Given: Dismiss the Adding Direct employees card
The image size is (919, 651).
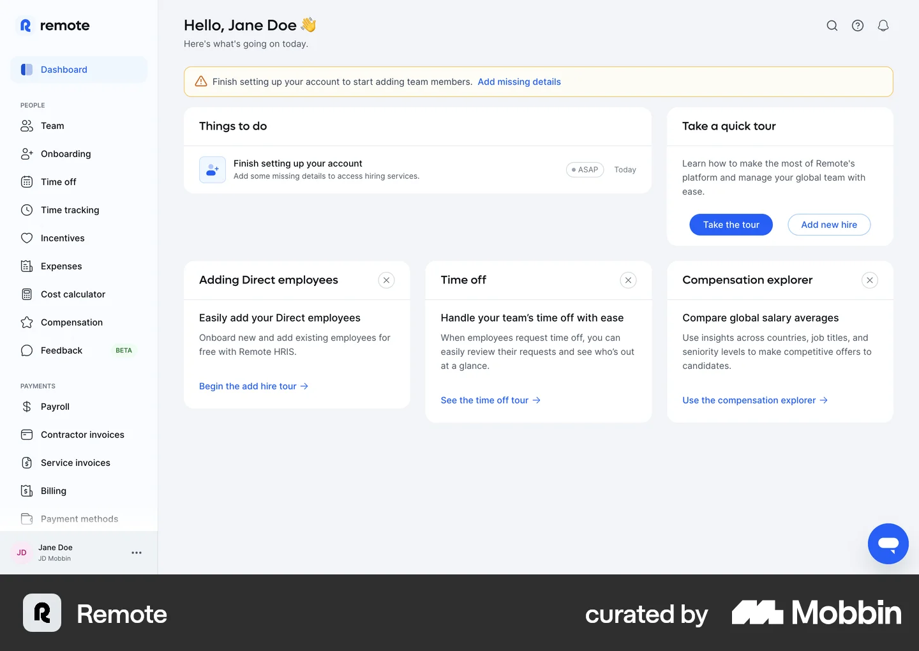Looking at the screenshot, I should (386, 280).
